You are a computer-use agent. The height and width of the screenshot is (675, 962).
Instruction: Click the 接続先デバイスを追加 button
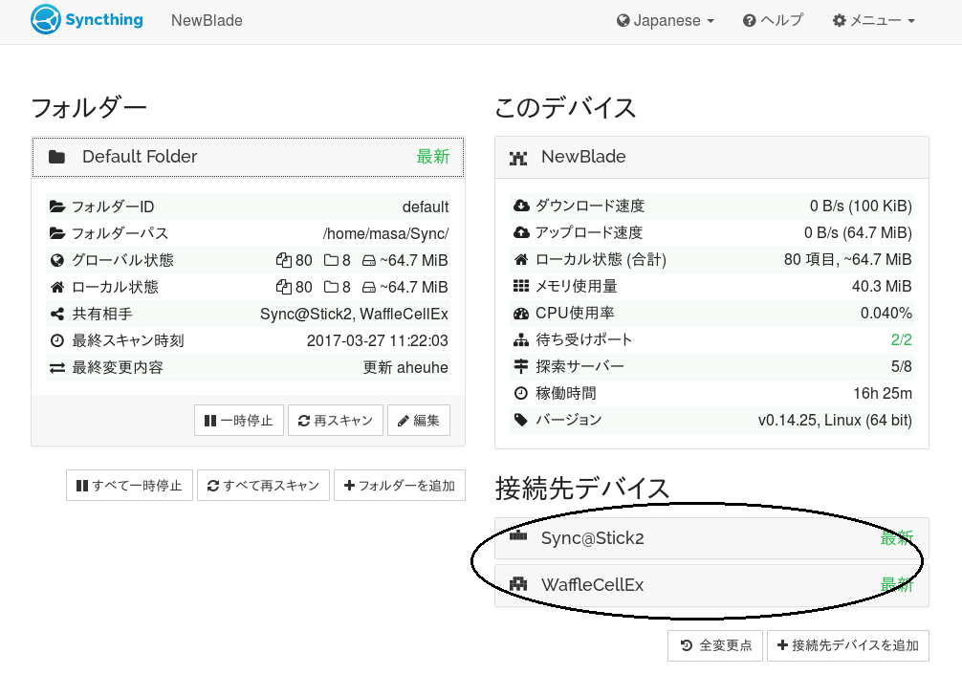point(847,645)
